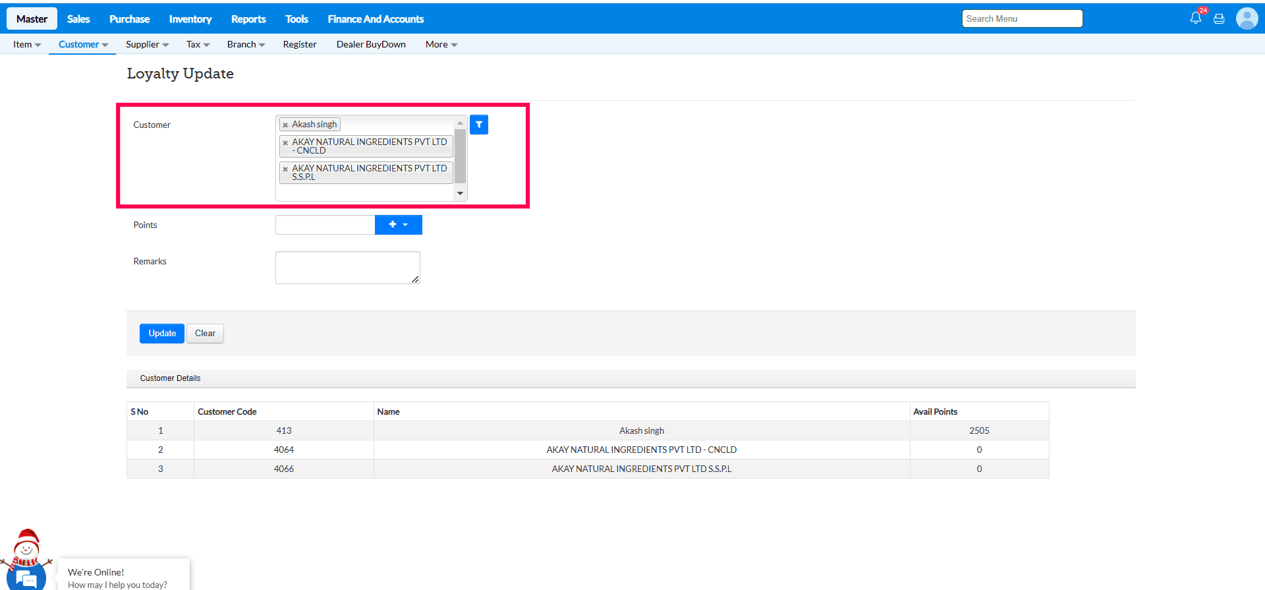Focus the Search Menu field
This screenshot has height=590, width=1265.
coord(1022,18)
